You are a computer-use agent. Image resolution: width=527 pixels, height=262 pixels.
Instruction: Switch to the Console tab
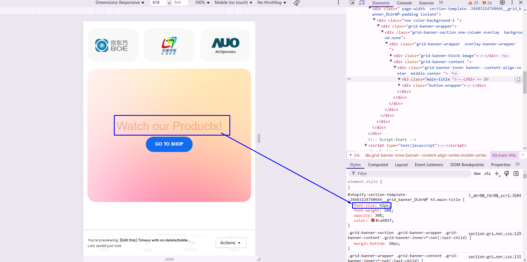tap(404, 3)
